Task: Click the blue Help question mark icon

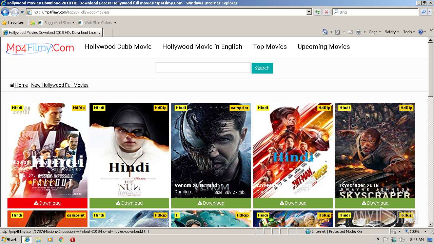Action: 421,32
